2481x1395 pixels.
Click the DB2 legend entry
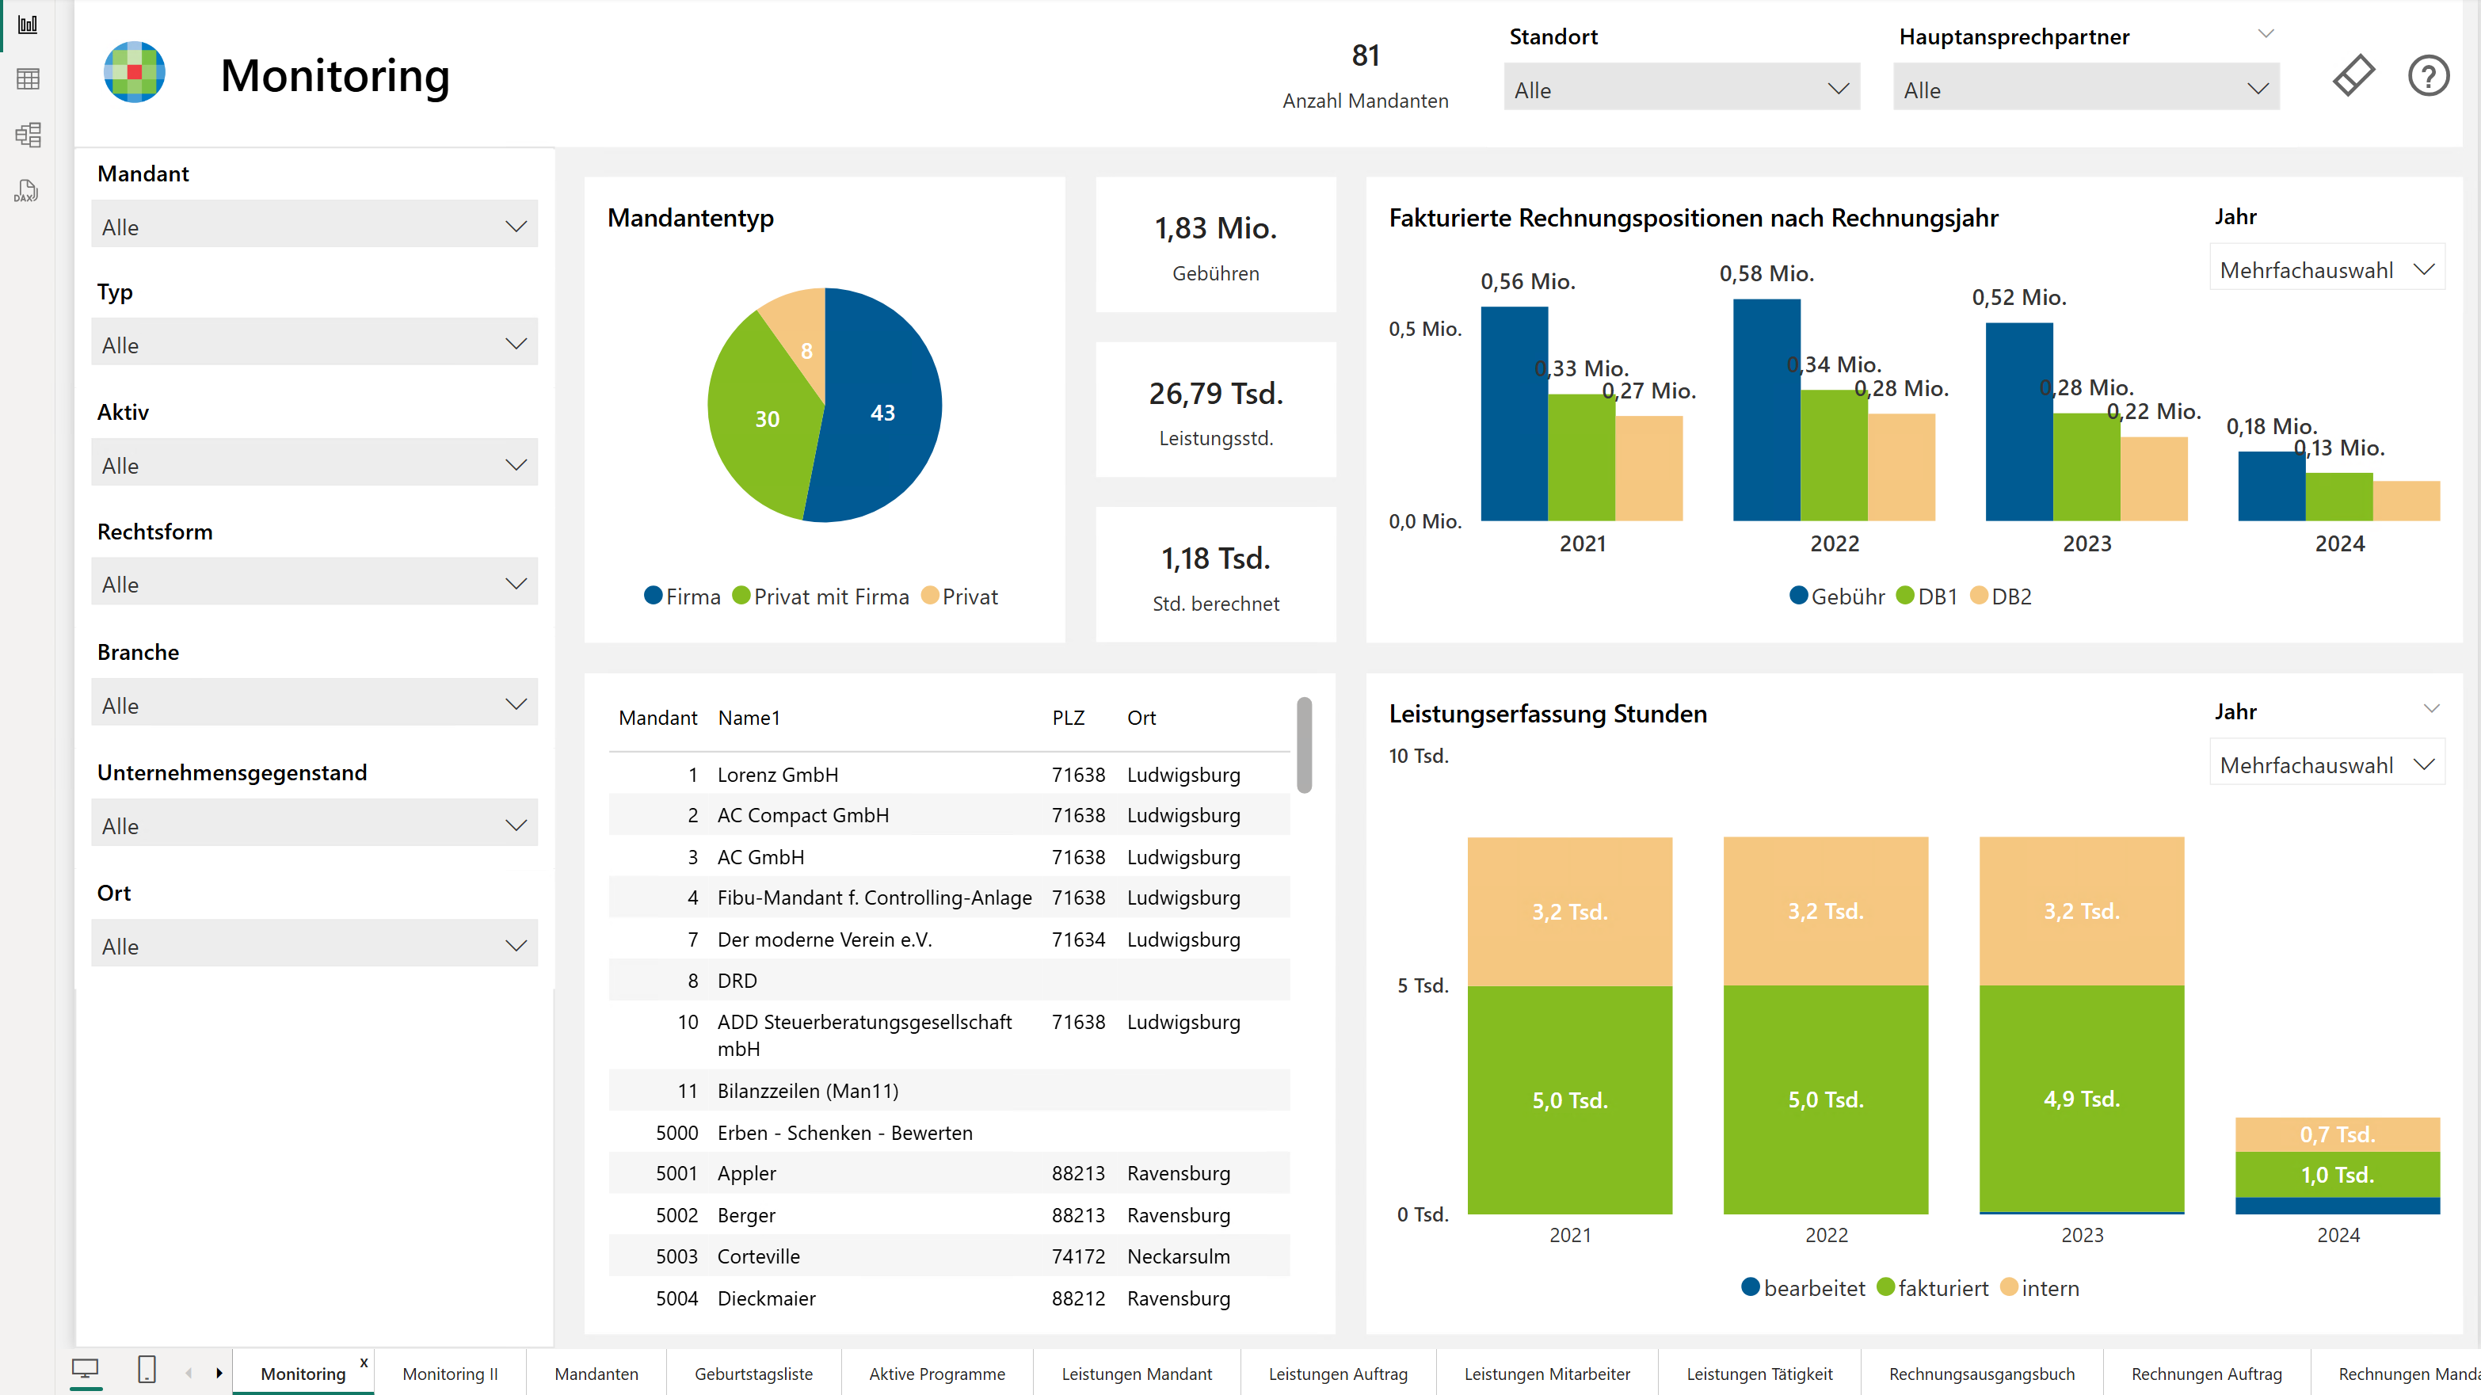(x=2000, y=596)
